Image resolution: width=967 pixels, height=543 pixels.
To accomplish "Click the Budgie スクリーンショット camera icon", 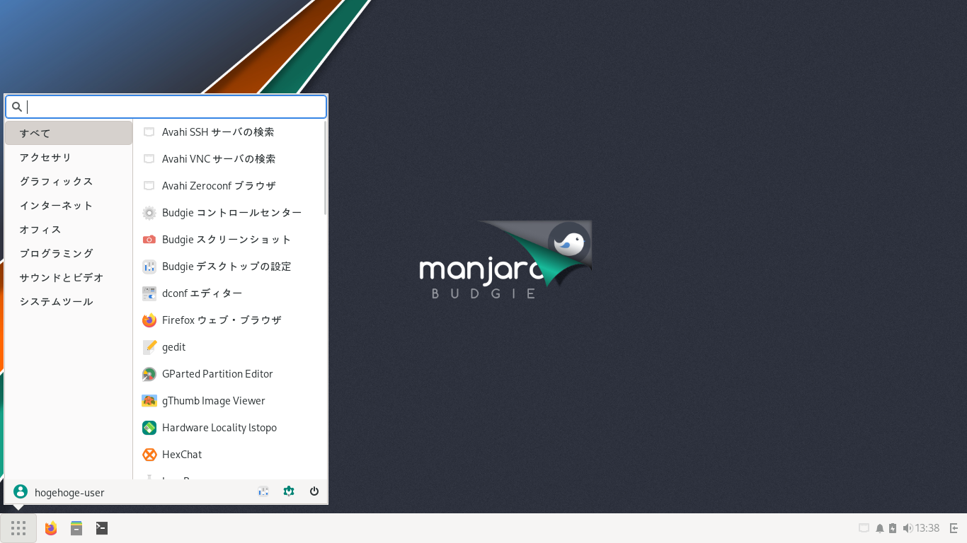I will (x=149, y=240).
